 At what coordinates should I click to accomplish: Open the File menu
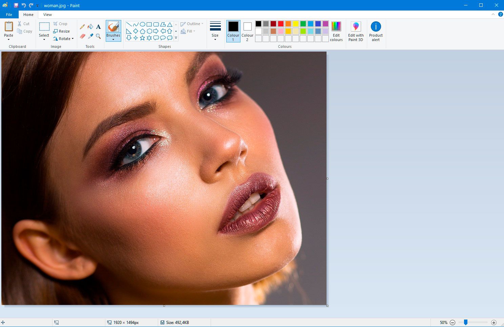click(9, 14)
